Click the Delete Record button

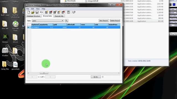[x=115, y=21]
